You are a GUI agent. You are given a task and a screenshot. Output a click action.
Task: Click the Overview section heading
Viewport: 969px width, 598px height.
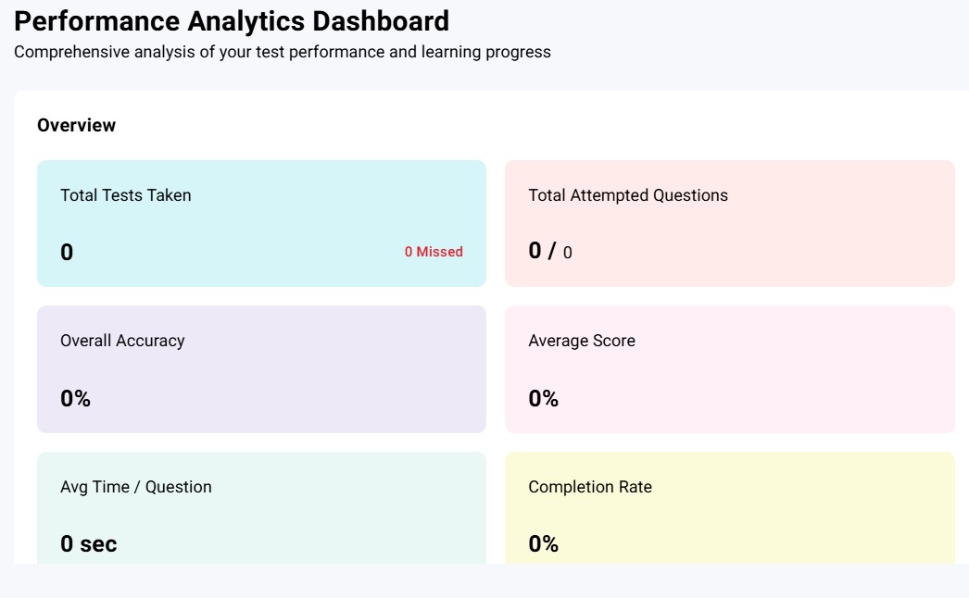point(76,124)
